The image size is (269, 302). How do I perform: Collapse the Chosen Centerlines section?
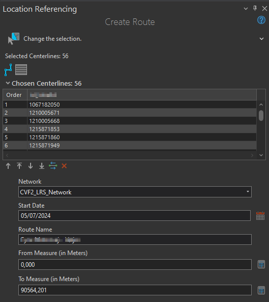(x=8, y=83)
